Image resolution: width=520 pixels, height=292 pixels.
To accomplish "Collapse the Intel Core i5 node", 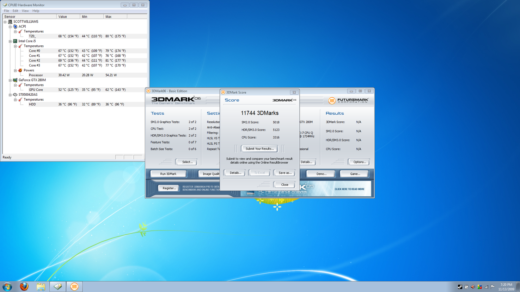I will point(10,41).
